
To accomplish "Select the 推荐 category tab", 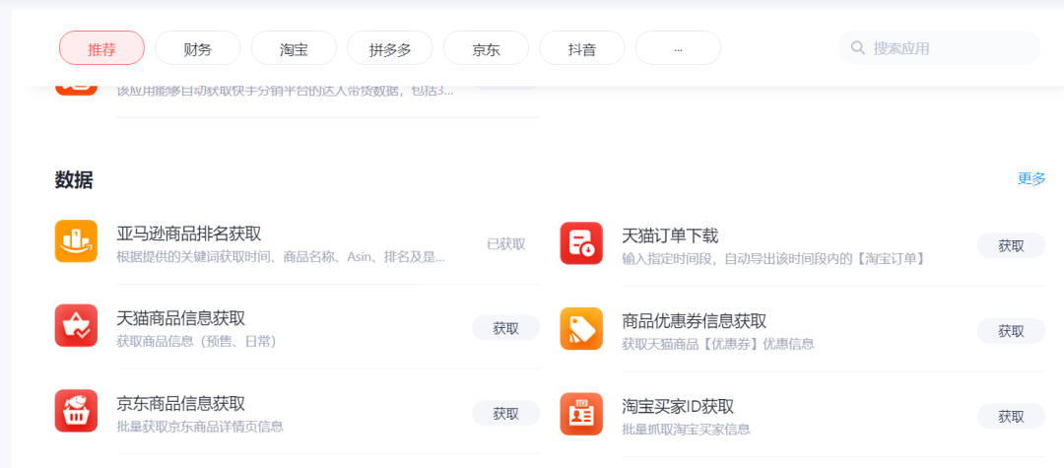I will (x=101, y=48).
